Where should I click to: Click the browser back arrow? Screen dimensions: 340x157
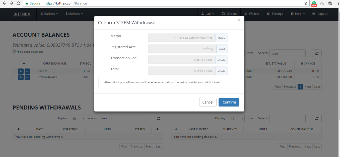pos(4,3)
